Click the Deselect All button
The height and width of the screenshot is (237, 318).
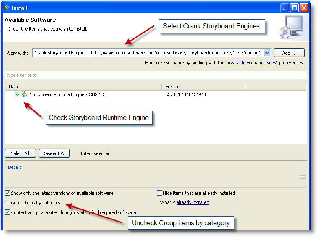pyautogui.click(x=54, y=153)
